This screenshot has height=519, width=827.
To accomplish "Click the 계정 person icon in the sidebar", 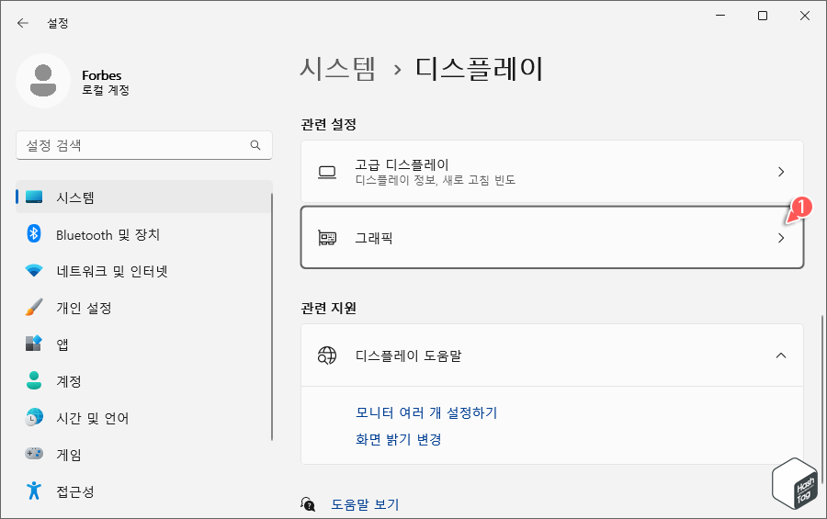I will pos(34,380).
